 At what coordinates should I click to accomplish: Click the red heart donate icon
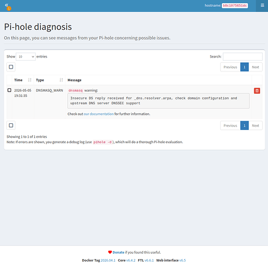(110, 252)
